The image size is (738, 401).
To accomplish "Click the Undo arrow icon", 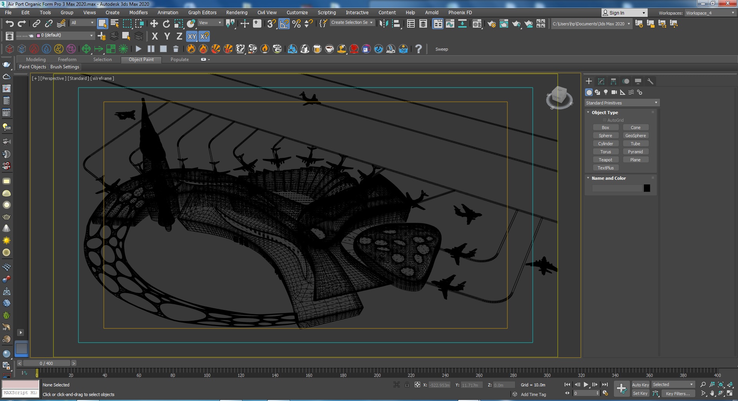I will point(9,24).
